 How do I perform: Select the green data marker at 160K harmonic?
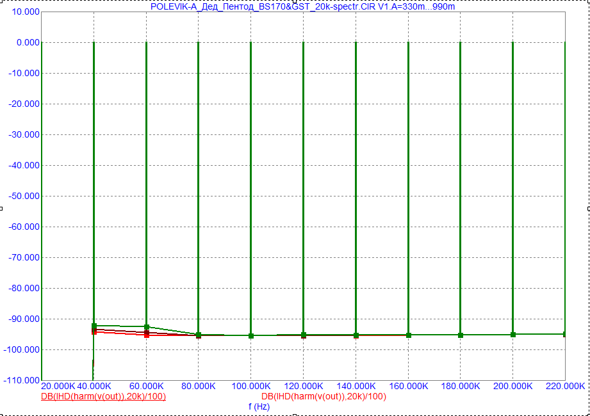(x=408, y=335)
